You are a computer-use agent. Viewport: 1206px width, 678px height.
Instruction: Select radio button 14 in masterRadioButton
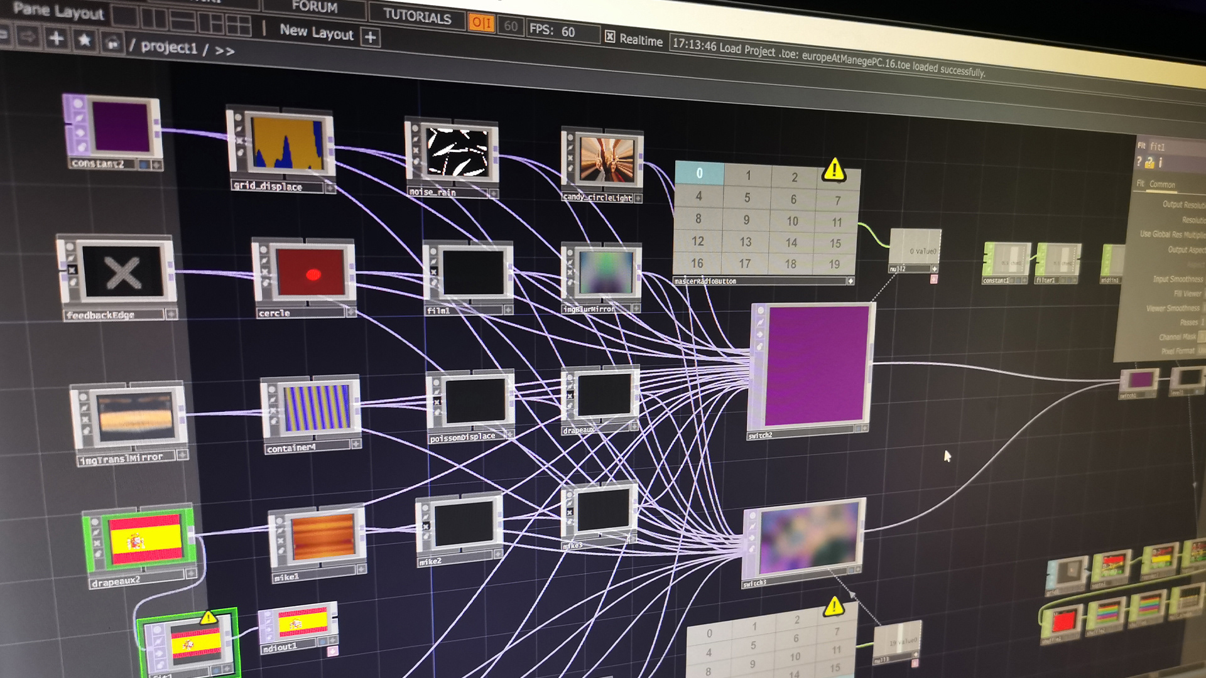[x=791, y=242]
